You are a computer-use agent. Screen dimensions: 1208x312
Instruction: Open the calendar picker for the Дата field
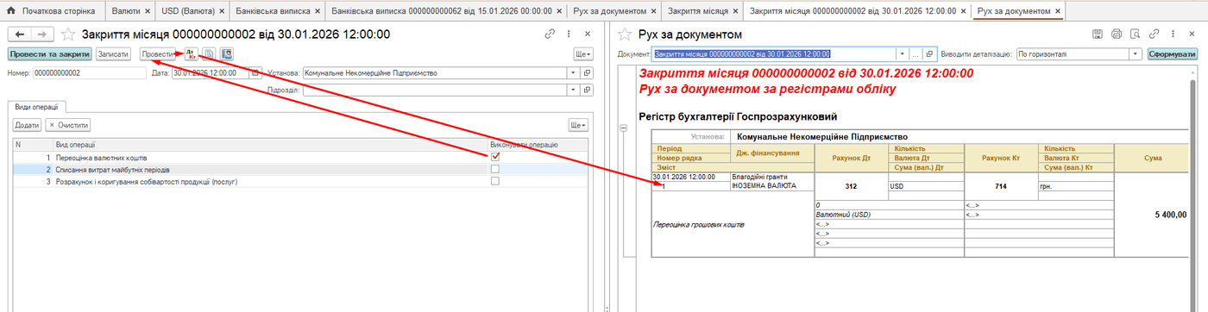point(256,73)
